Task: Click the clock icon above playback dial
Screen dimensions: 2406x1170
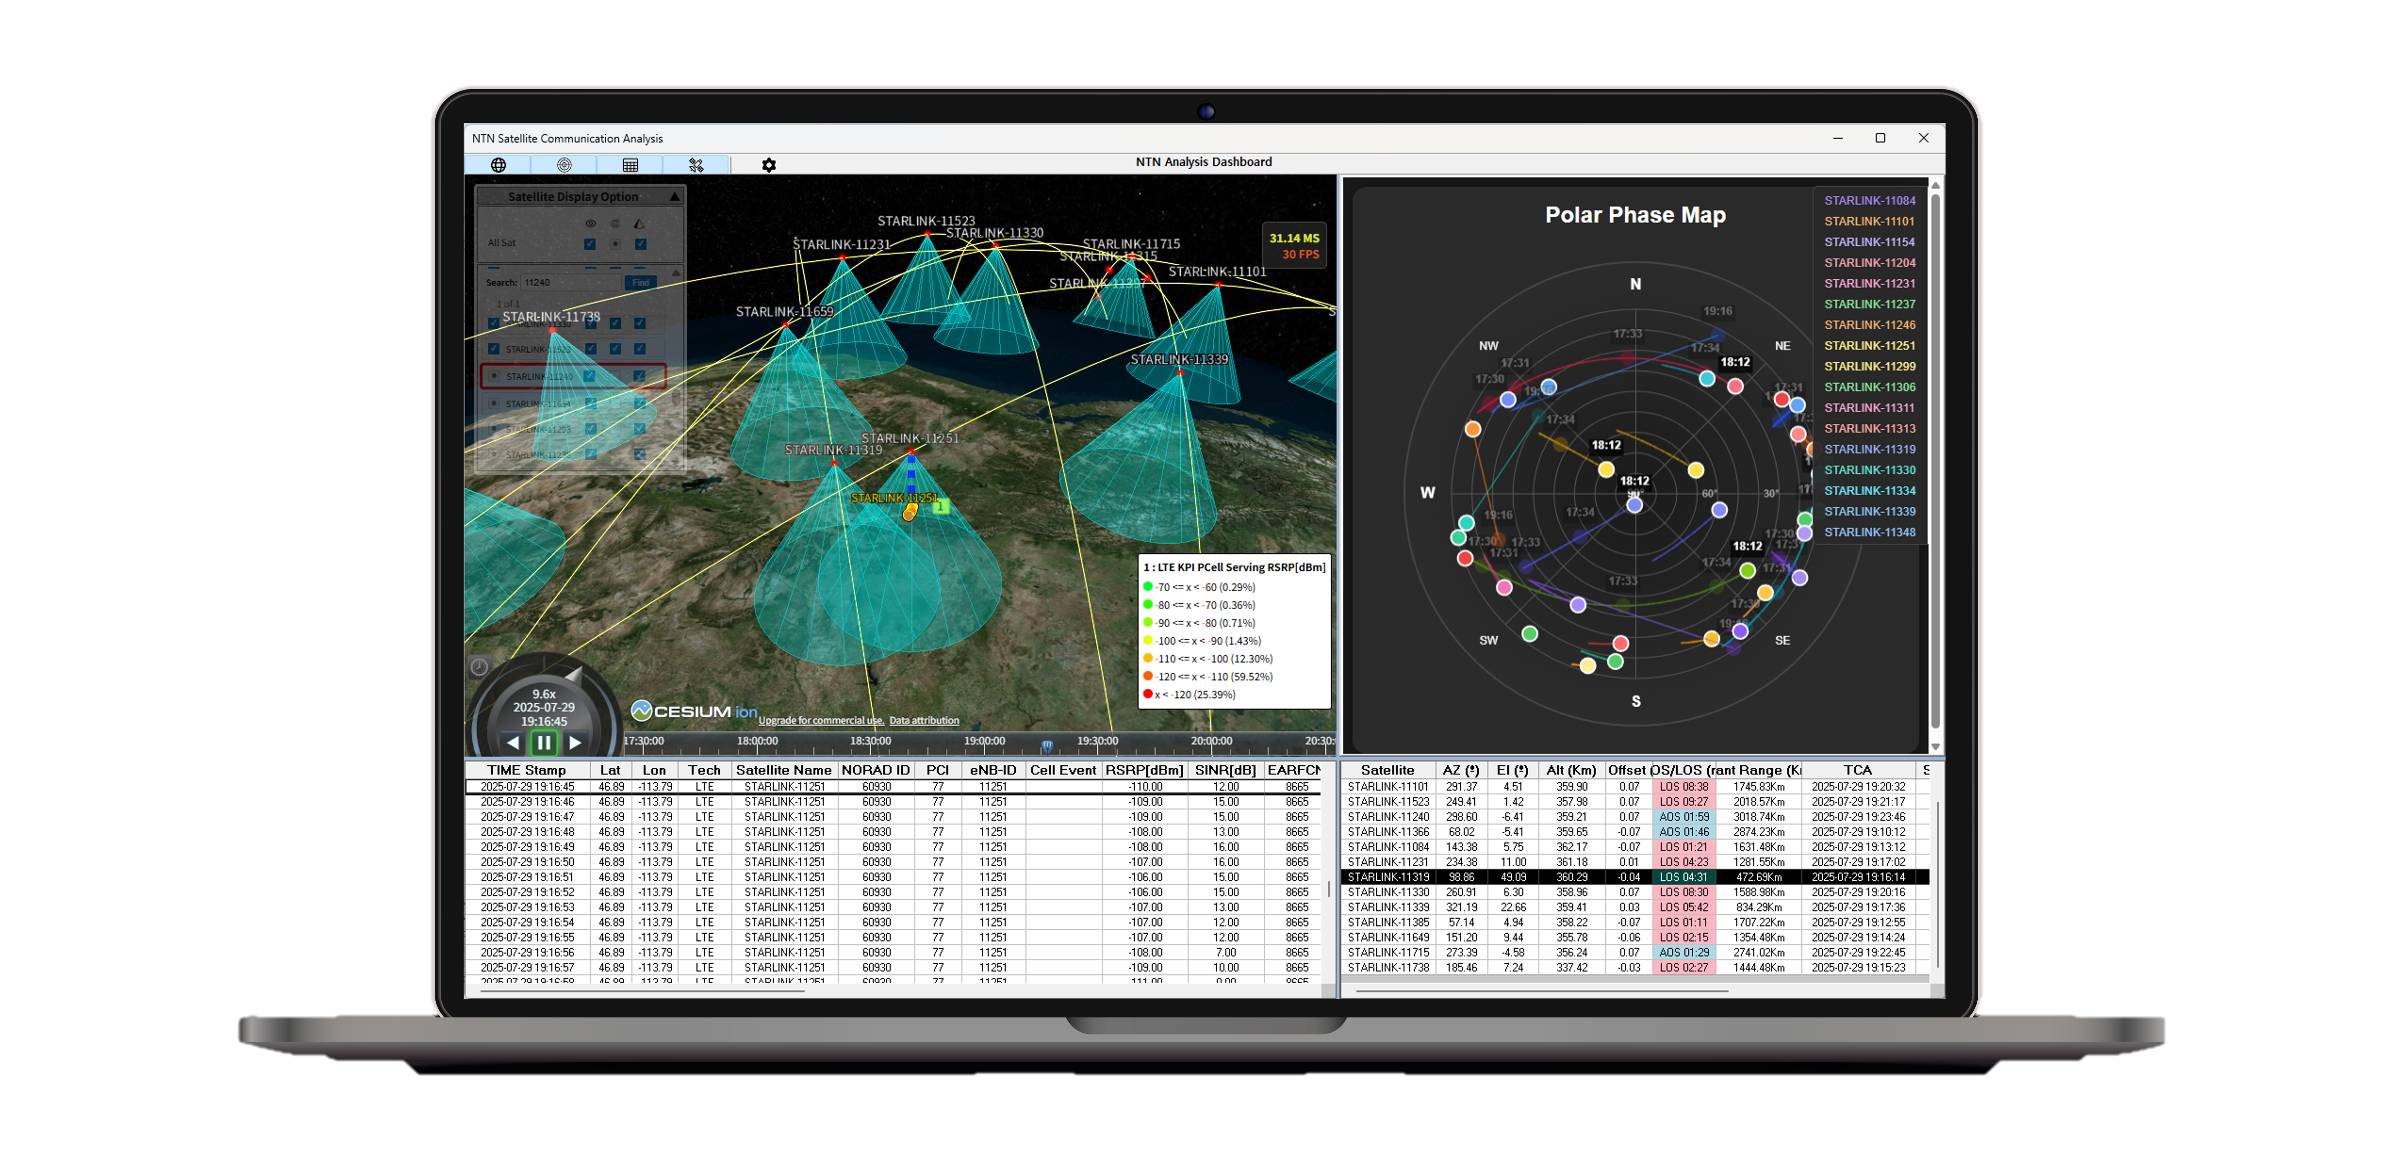Action: [479, 667]
